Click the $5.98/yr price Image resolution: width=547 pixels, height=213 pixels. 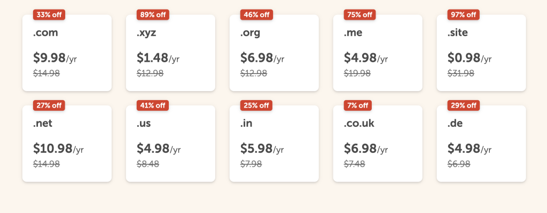point(262,149)
